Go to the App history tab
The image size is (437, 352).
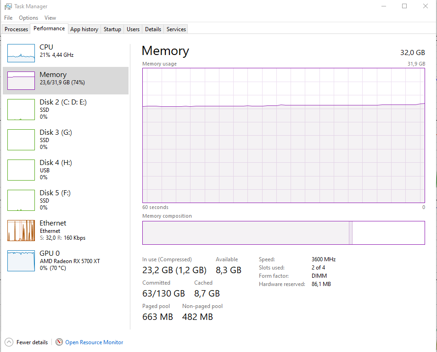pos(84,29)
